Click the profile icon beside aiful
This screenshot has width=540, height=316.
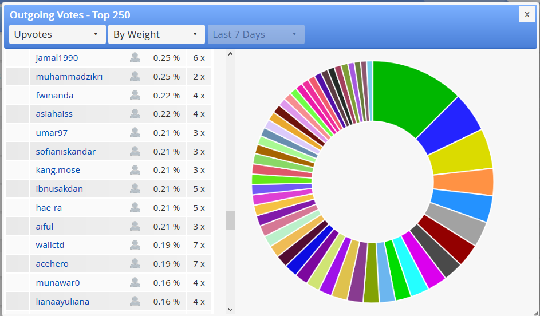tap(135, 226)
